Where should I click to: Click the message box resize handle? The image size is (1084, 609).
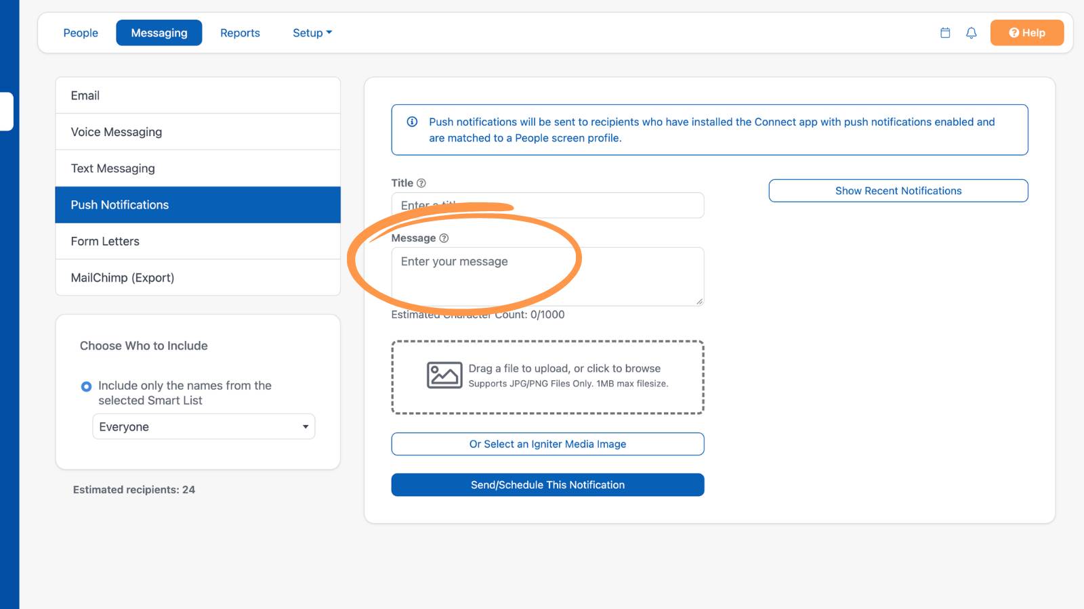pyautogui.click(x=699, y=301)
